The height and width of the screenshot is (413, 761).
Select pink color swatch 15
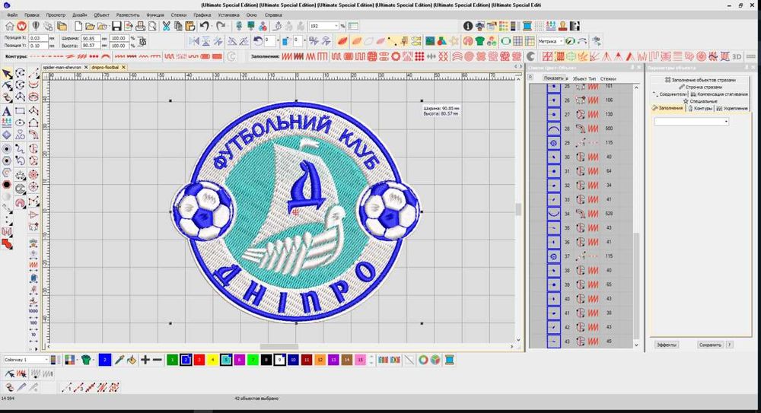tap(360, 360)
